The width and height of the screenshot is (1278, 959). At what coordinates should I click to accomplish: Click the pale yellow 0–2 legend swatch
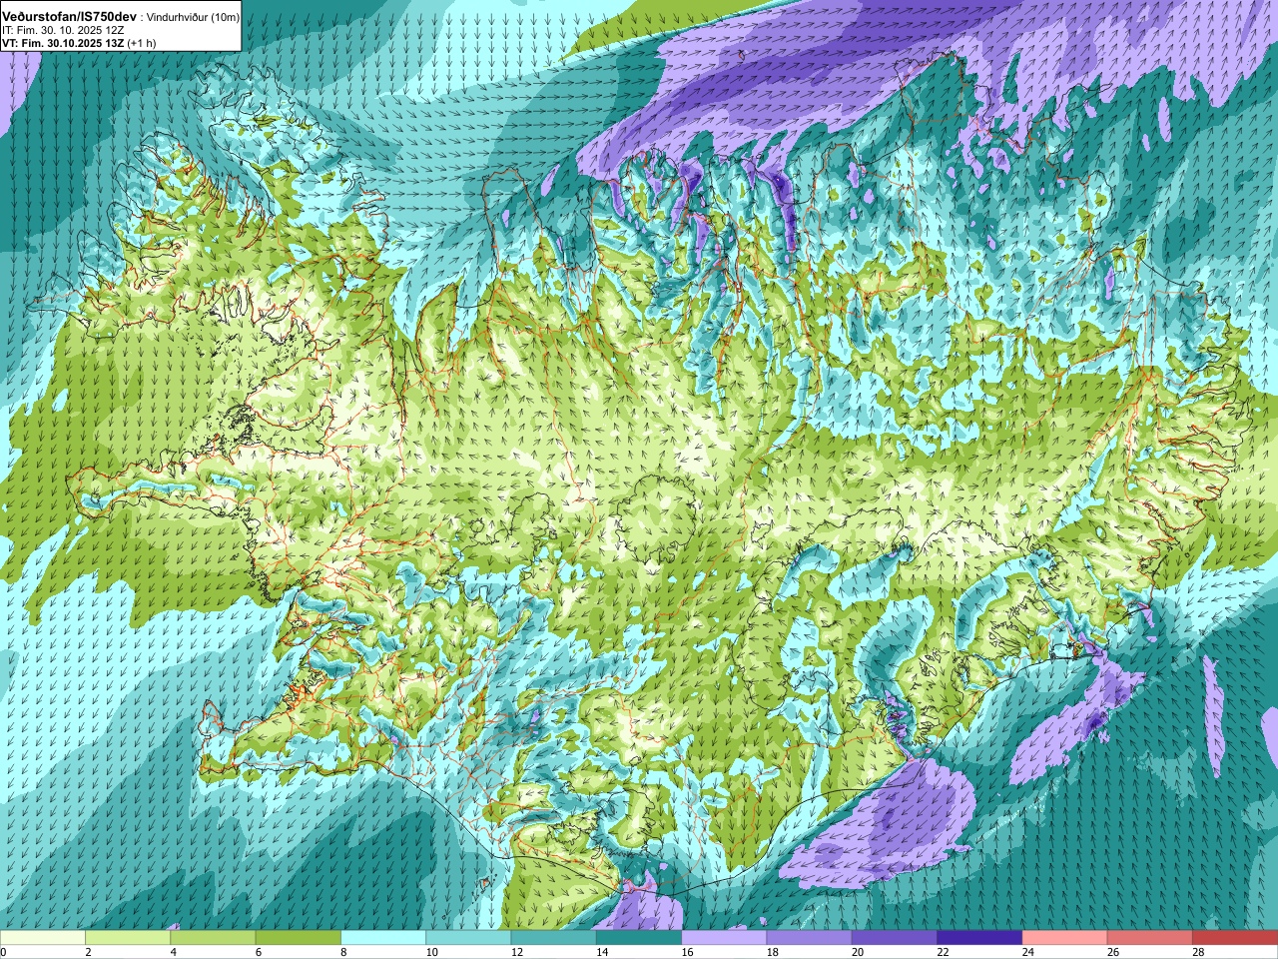pos(43,938)
